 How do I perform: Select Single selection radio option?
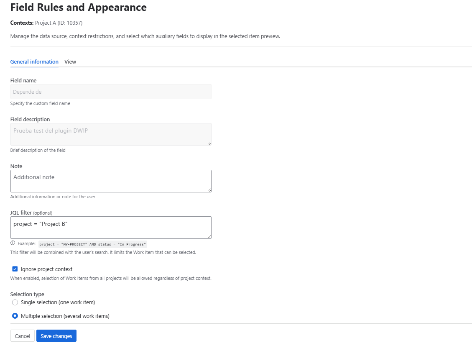pos(15,302)
